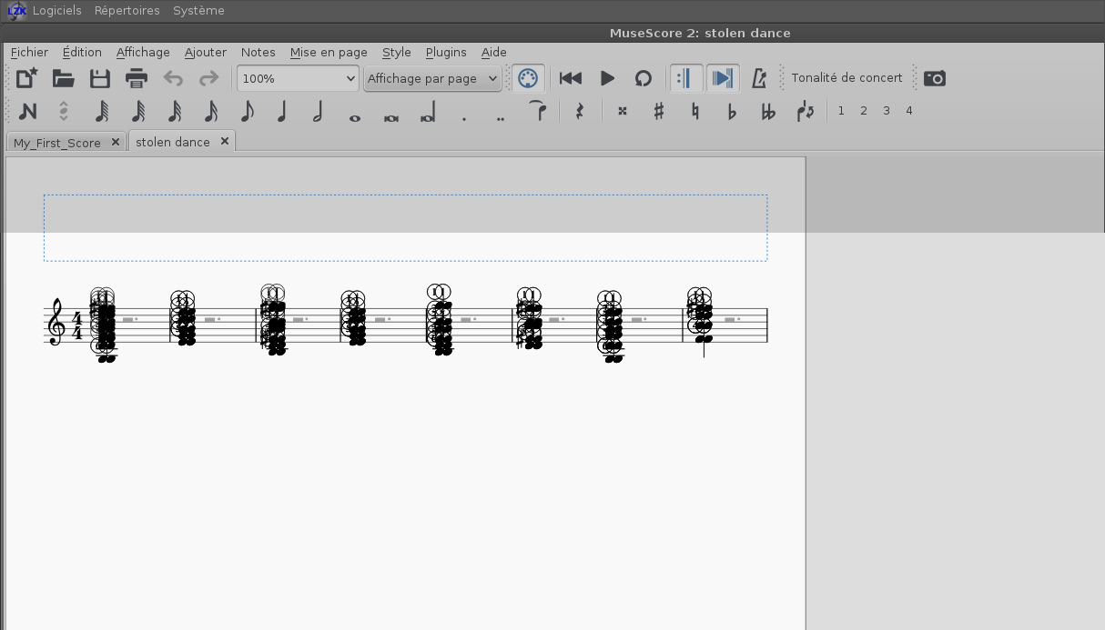Select voice 2 button
This screenshot has height=630, width=1105.
pos(863,111)
